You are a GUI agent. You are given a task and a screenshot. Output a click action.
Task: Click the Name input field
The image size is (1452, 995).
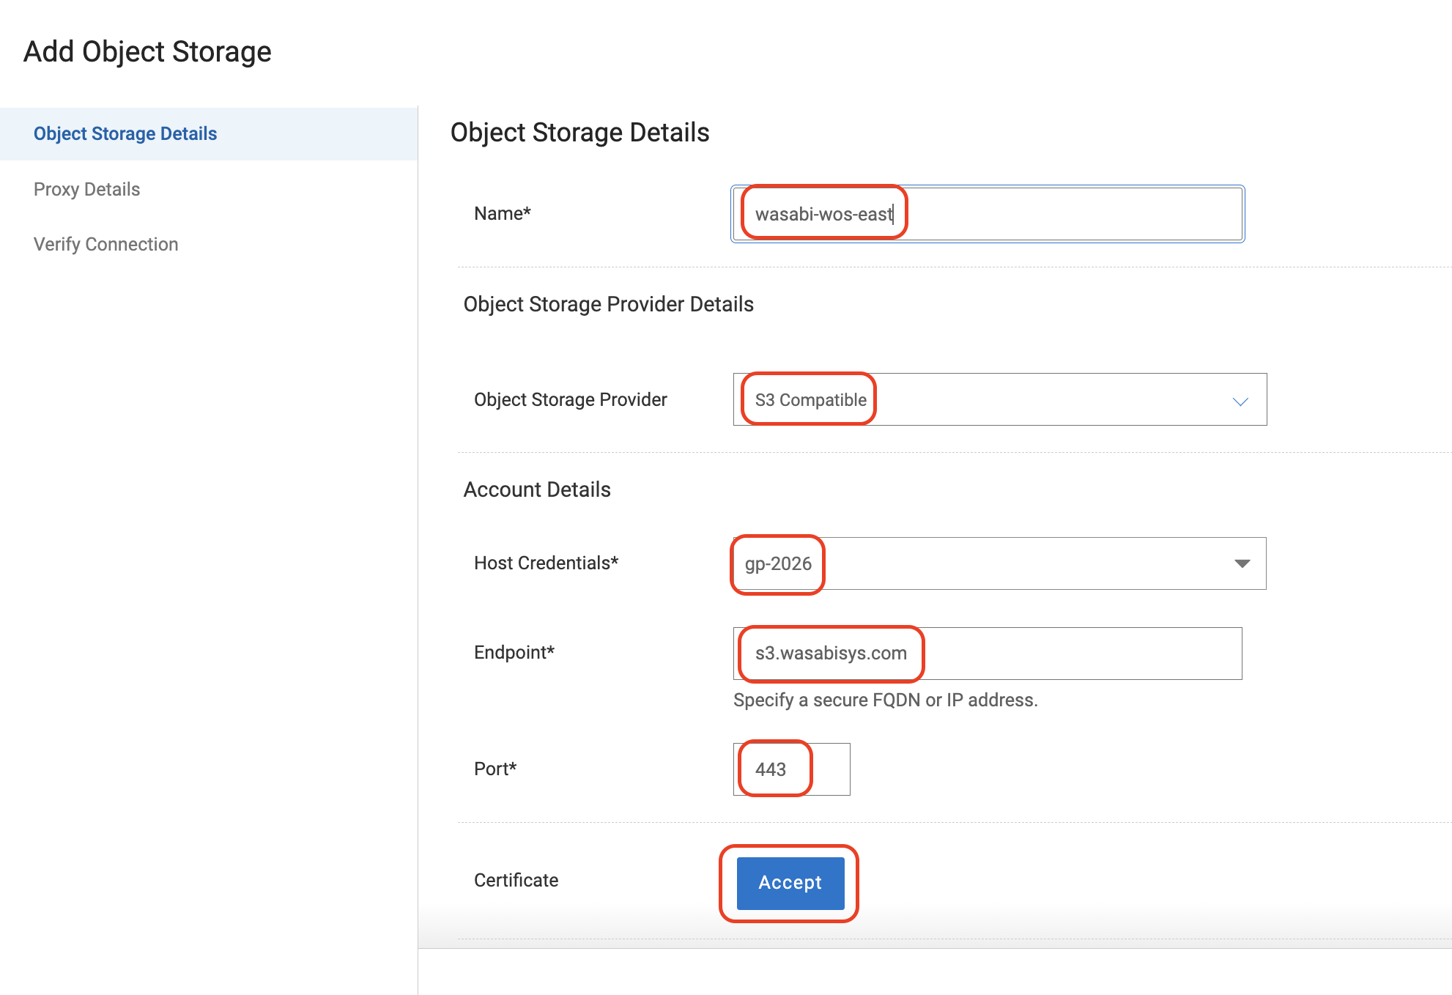tap(988, 214)
